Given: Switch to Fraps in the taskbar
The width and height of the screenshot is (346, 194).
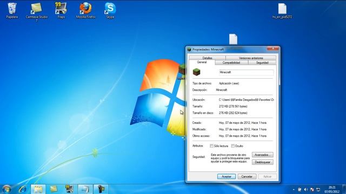Looking at the screenshot, I should (69, 189).
